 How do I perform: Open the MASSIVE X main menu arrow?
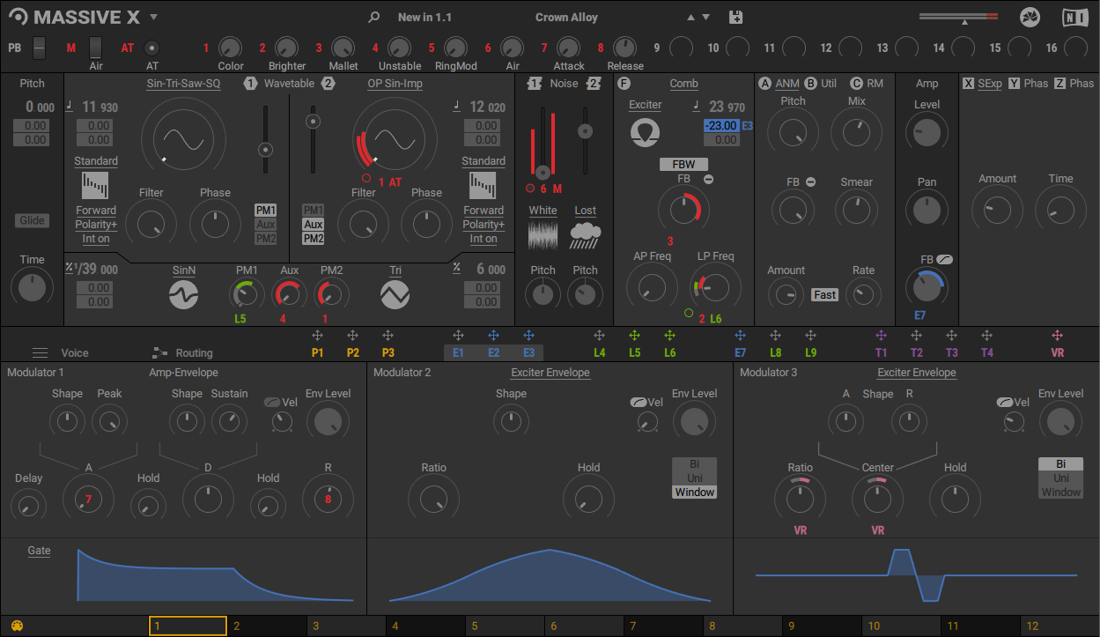[x=153, y=18]
